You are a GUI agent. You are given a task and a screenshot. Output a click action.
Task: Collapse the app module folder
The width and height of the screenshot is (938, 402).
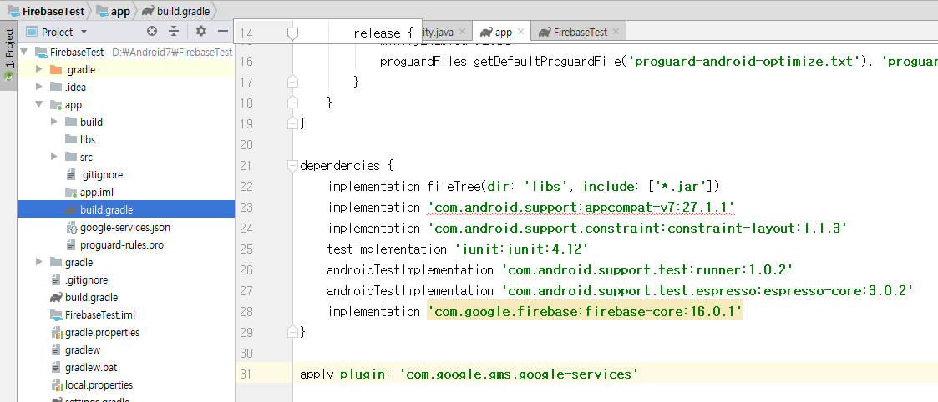pyautogui.click(x=38, y=105)
